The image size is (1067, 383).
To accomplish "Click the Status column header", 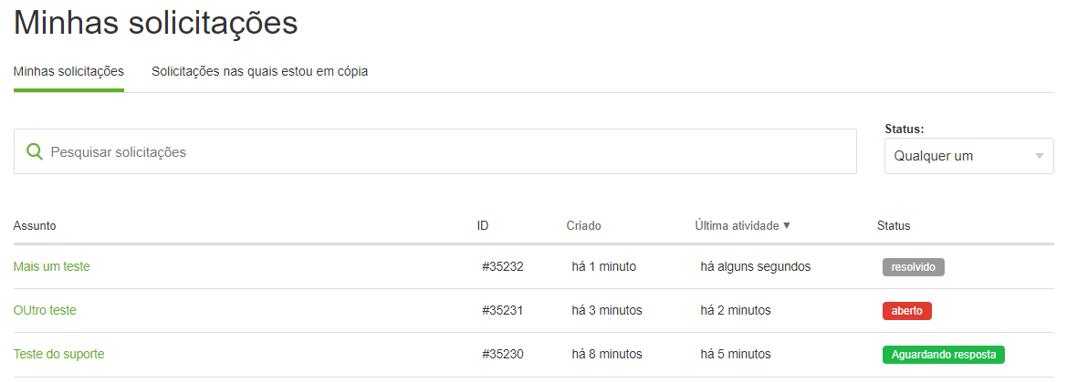I will [894, 226].
